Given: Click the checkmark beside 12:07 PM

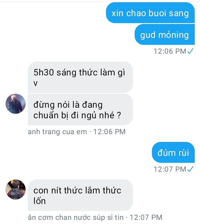Looking at the screenshot, I should point(191,169).
